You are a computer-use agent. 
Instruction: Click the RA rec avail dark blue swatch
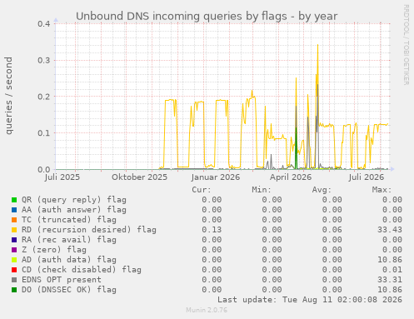tap(14, 240)
